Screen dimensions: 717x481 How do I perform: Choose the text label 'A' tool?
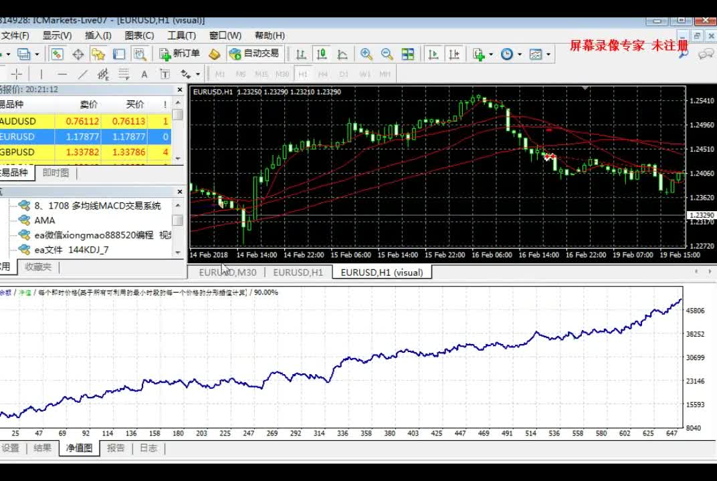coord(144,74)
